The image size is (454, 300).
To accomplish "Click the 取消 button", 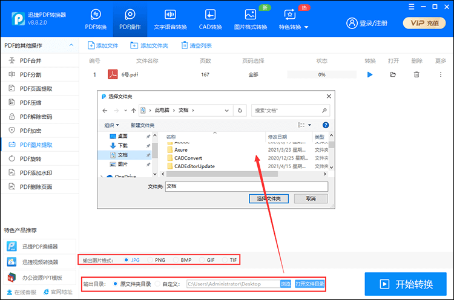I will 311,198.
